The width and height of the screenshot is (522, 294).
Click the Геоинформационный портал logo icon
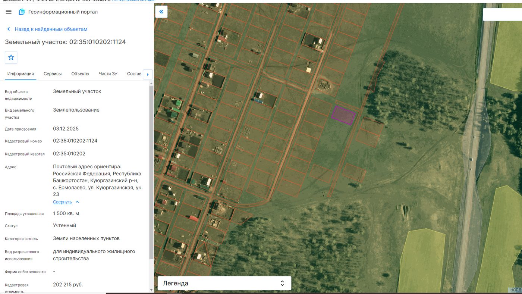(x=22, y=12)
